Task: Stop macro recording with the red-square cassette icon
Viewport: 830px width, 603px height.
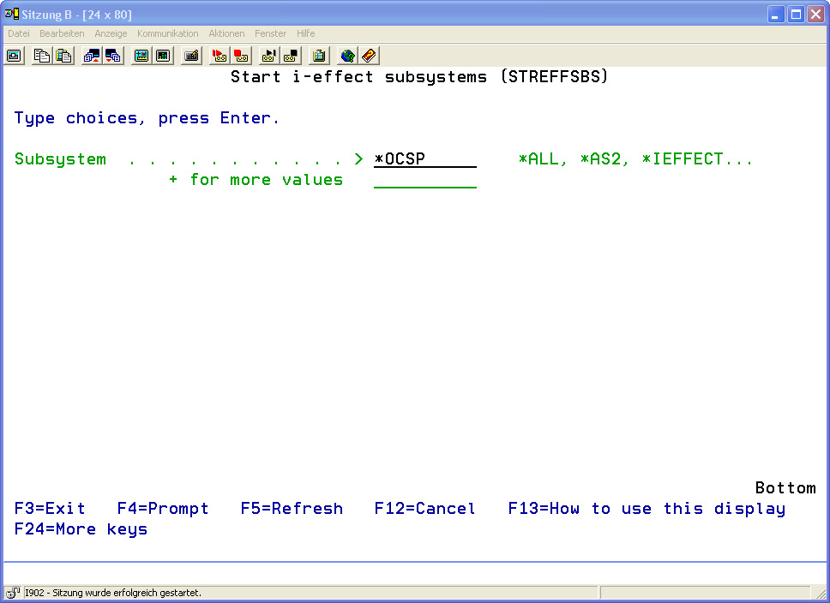Action: tap(241, 56)
